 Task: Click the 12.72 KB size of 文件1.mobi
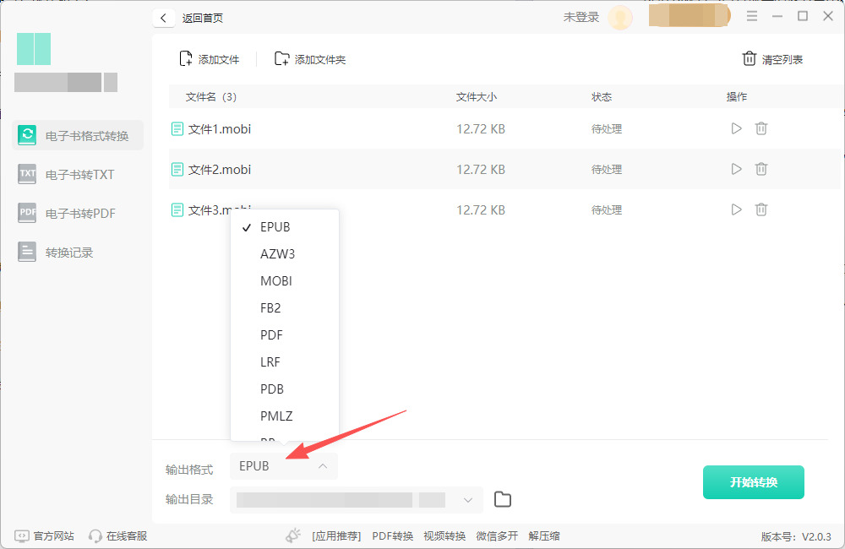[x=481, y=129]
